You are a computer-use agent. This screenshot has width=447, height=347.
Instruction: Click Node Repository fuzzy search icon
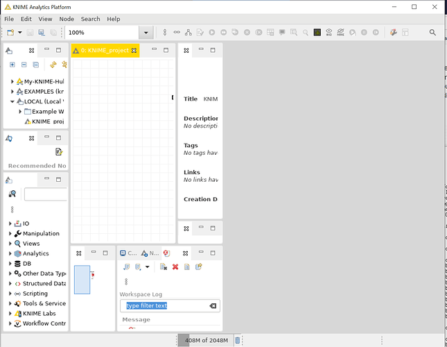[12, 194]
